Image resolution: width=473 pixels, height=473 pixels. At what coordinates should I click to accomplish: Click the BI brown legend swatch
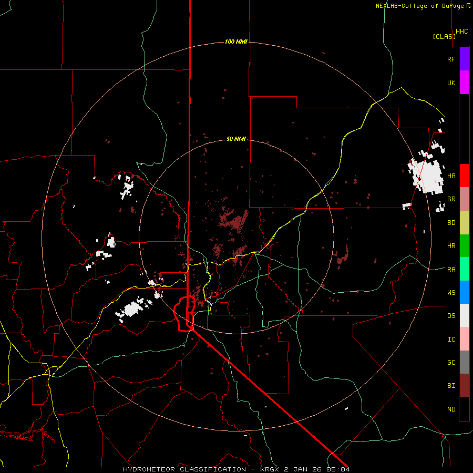(464, 386)
